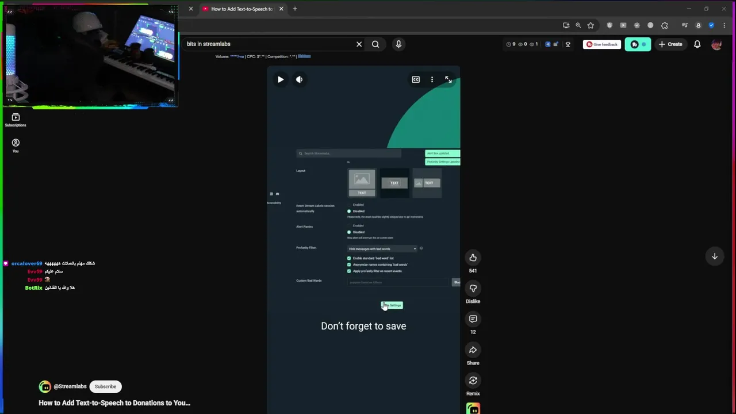
Task: Open a new browser tab
Action: click(295, 9)
